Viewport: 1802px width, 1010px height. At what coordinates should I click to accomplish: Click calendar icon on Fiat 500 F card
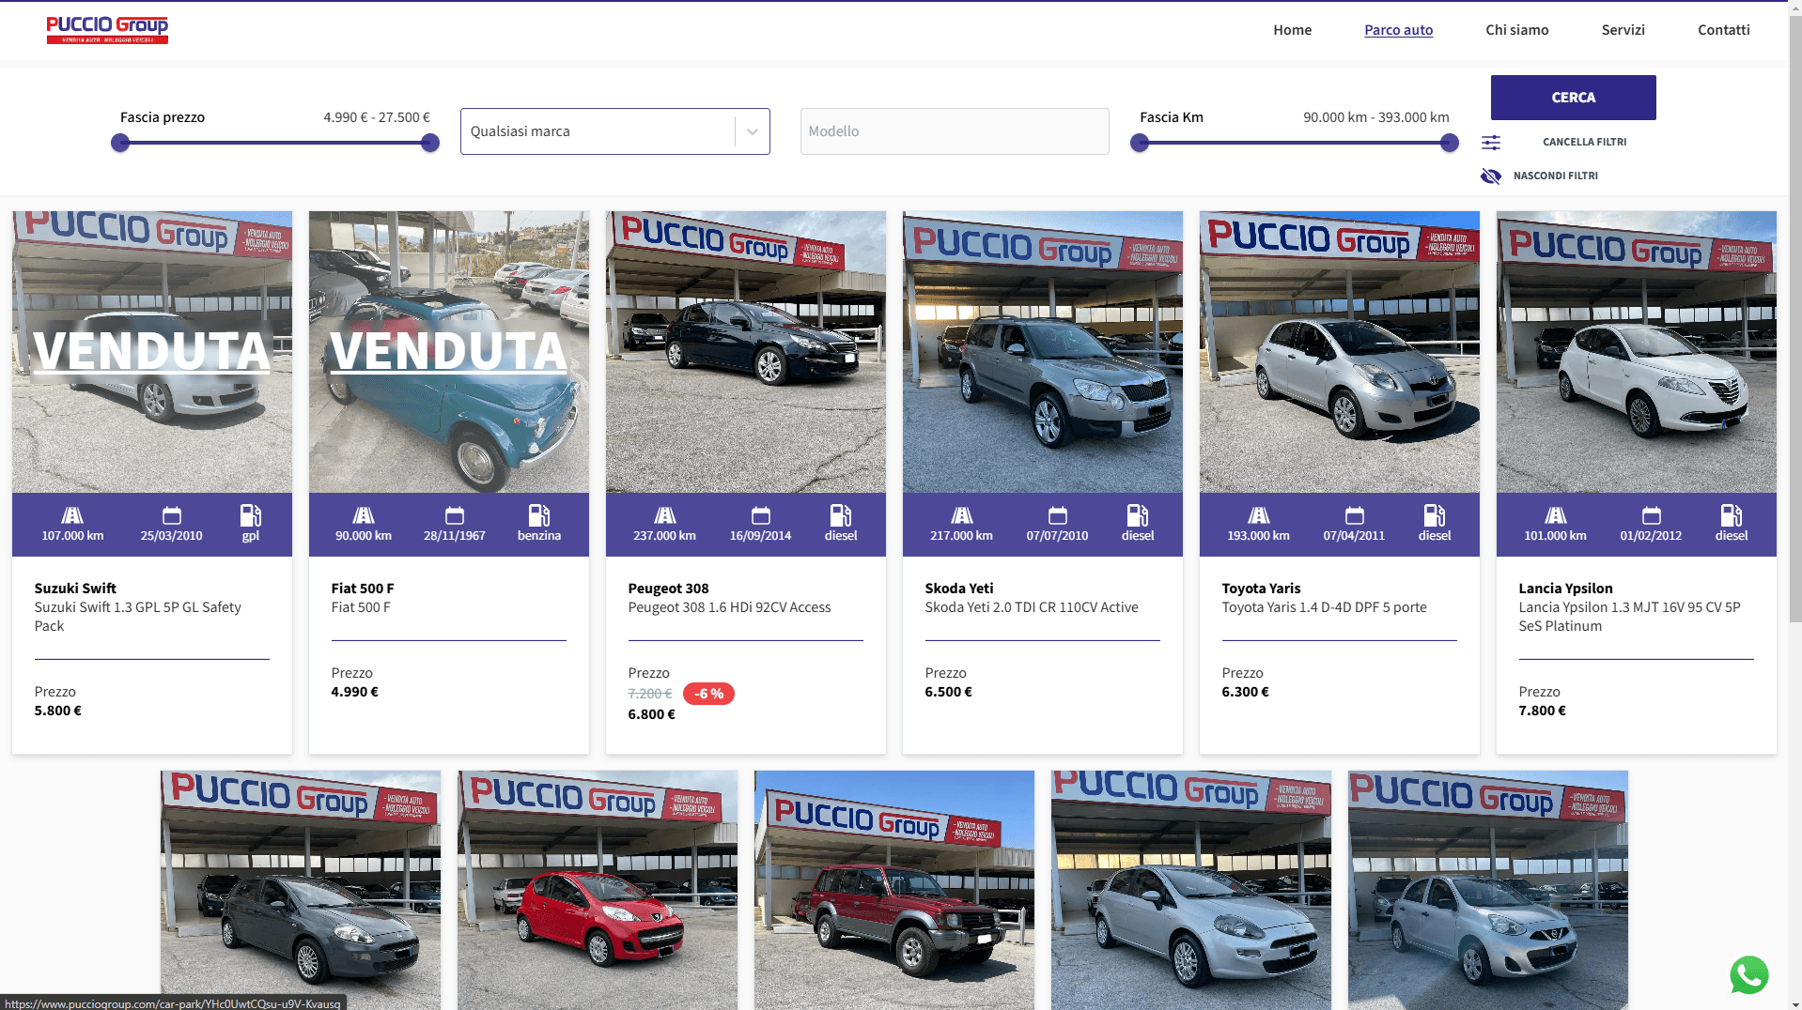click(455, 515)
